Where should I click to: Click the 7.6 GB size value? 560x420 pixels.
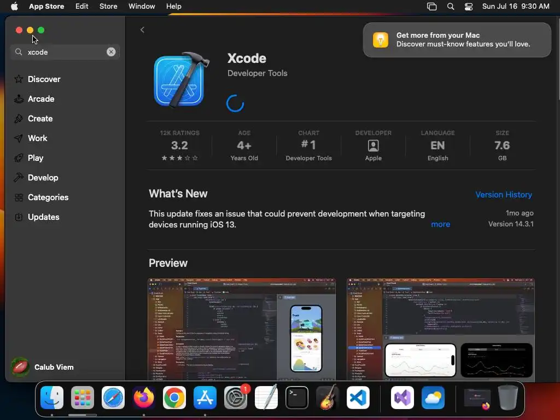(502, 145)
